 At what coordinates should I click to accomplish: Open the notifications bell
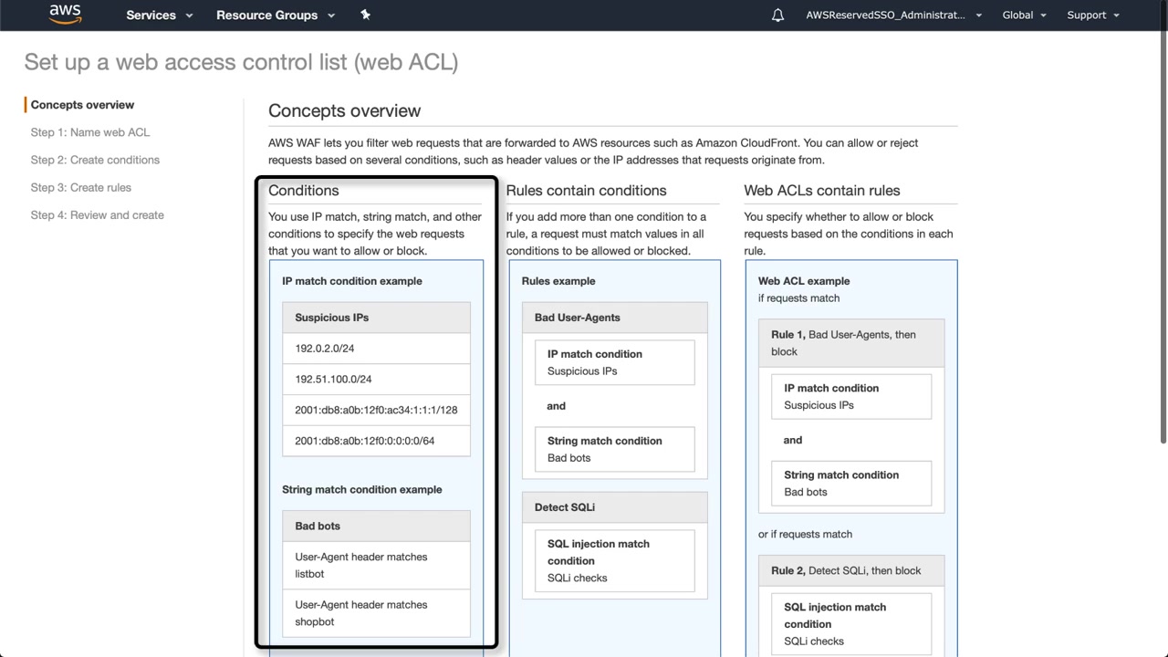pyautogui.click(x=777, y=16)
